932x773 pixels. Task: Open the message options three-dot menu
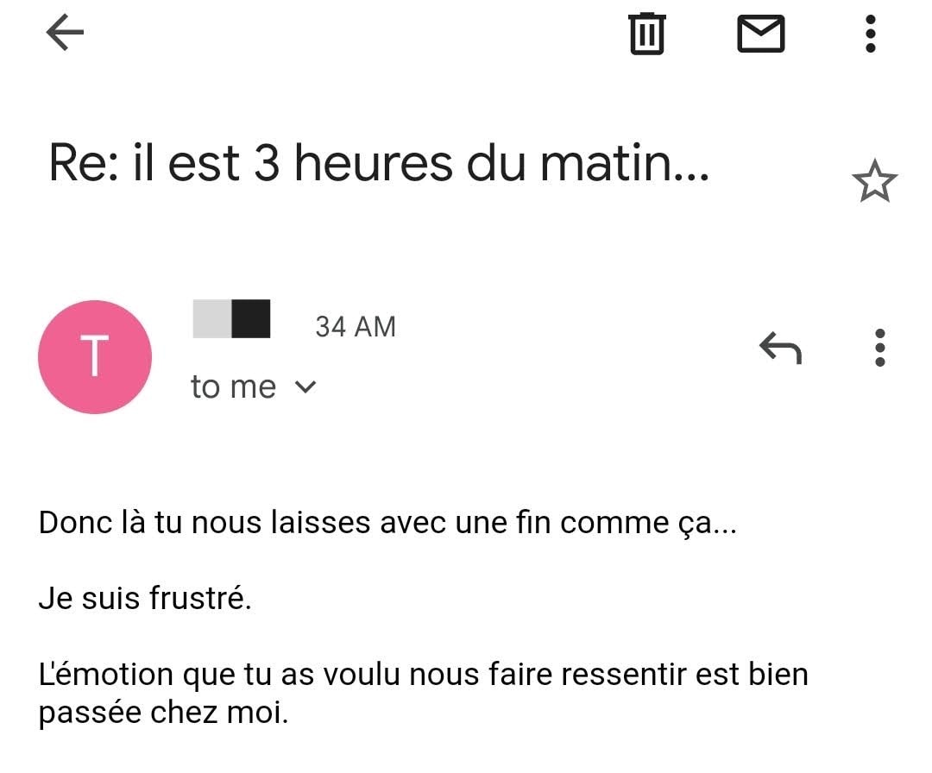(x=879, y=348)
